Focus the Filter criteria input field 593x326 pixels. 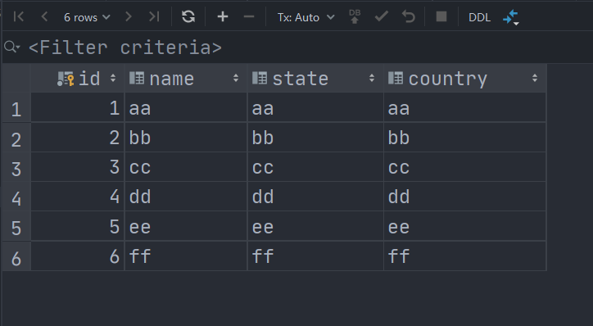(124, 48)
